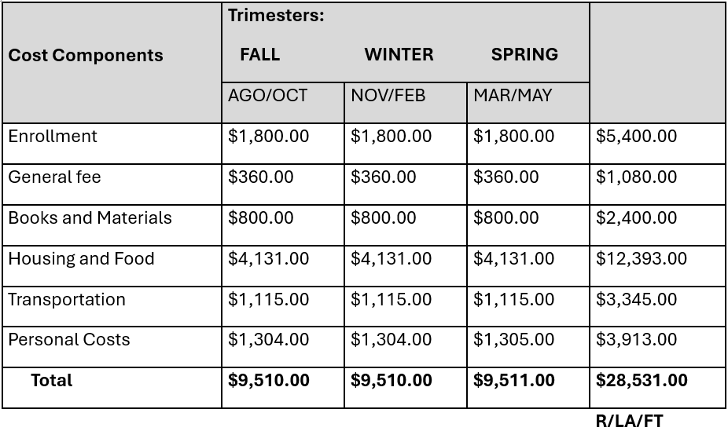Click the R/LA/FT text below table
Screen dimensions: 728x431
pyautogui.click(x=629, y=422)
